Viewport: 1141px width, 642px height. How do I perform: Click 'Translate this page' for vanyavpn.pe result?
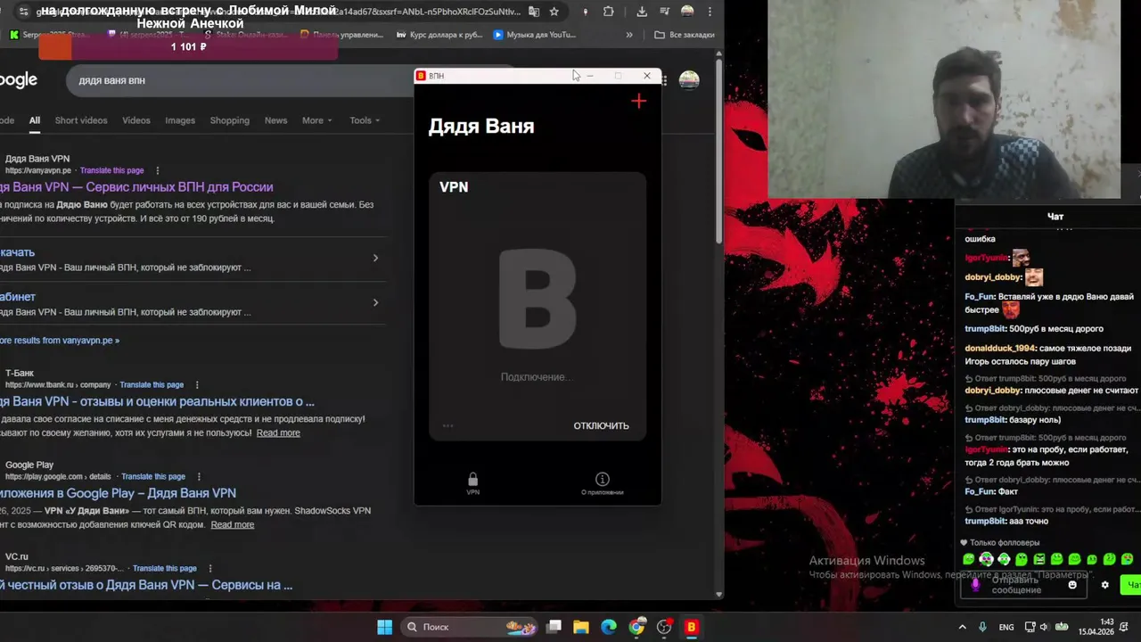pyautogui.click(x=111, y=170)
